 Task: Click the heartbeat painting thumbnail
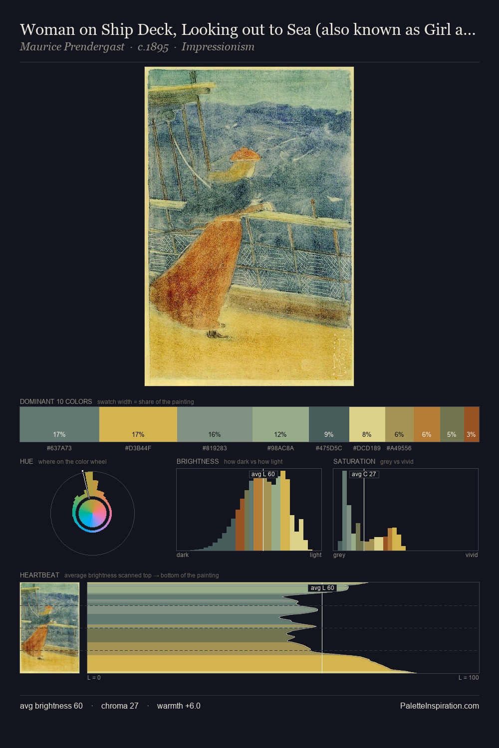pos(49,628)
